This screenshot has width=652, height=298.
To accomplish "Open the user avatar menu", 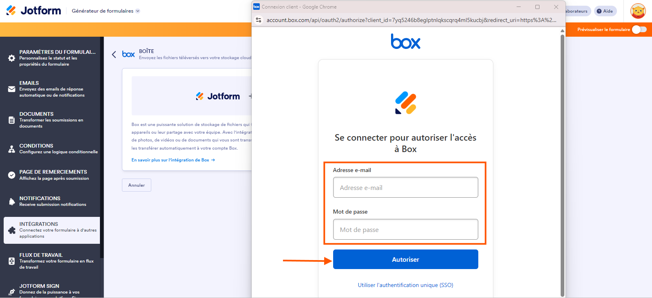I will point(638,11).
